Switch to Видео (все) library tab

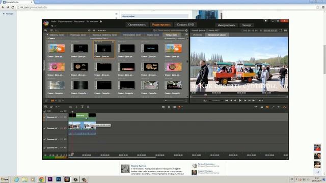[153, 35]
